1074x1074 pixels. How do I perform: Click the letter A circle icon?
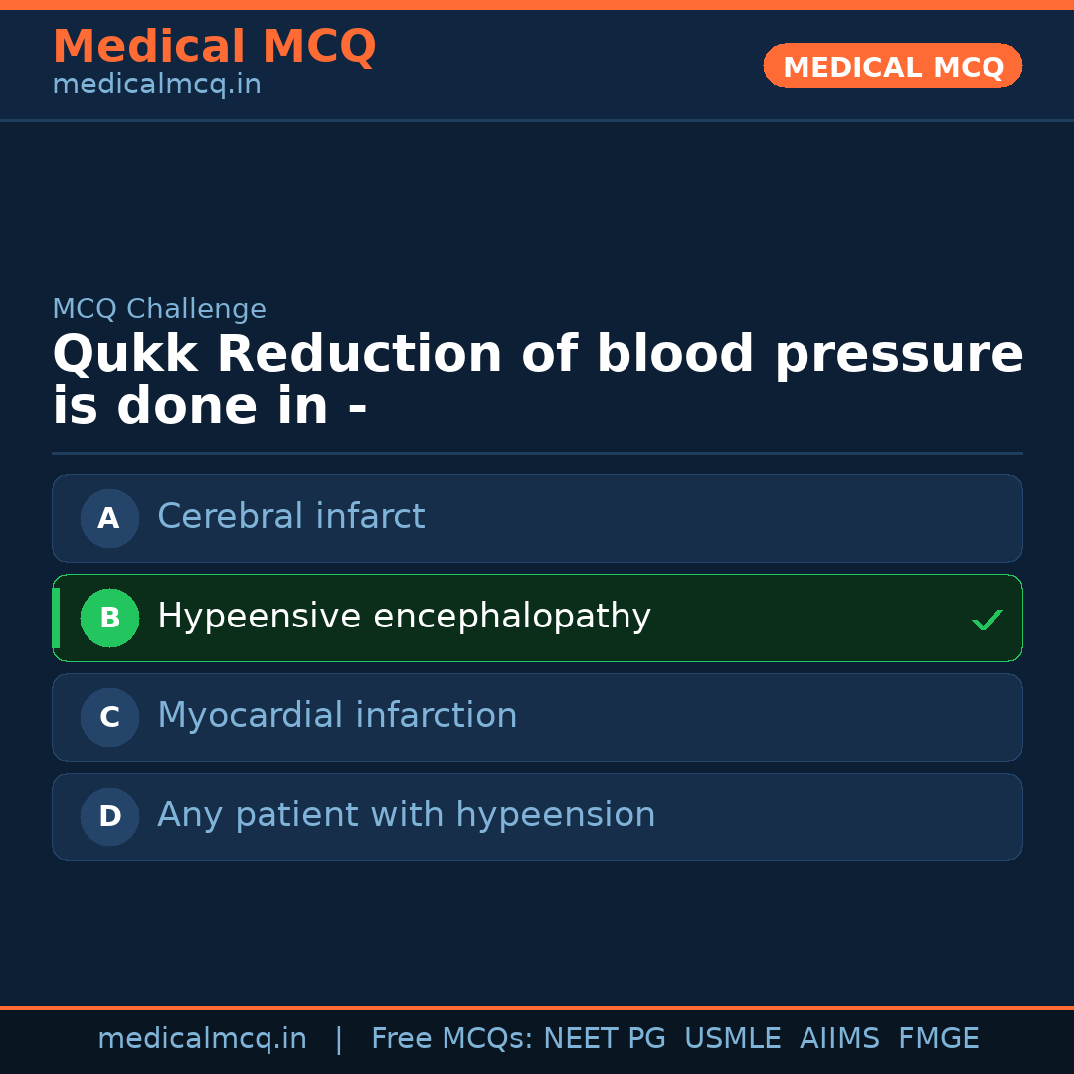(109, 518)
